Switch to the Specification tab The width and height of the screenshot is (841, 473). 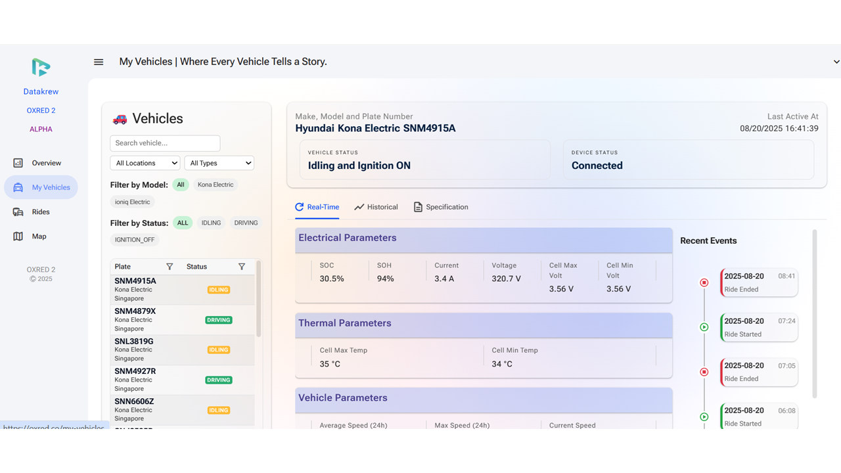click(440, 207)
